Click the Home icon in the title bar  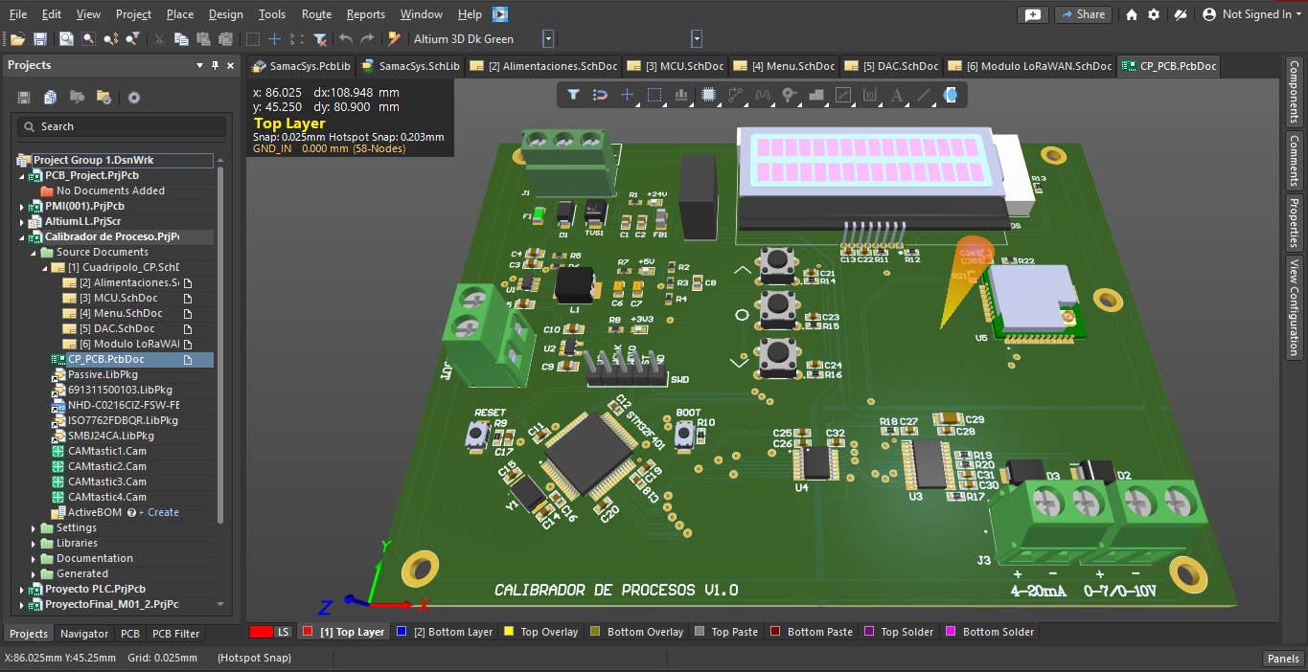coord(1132,14)
